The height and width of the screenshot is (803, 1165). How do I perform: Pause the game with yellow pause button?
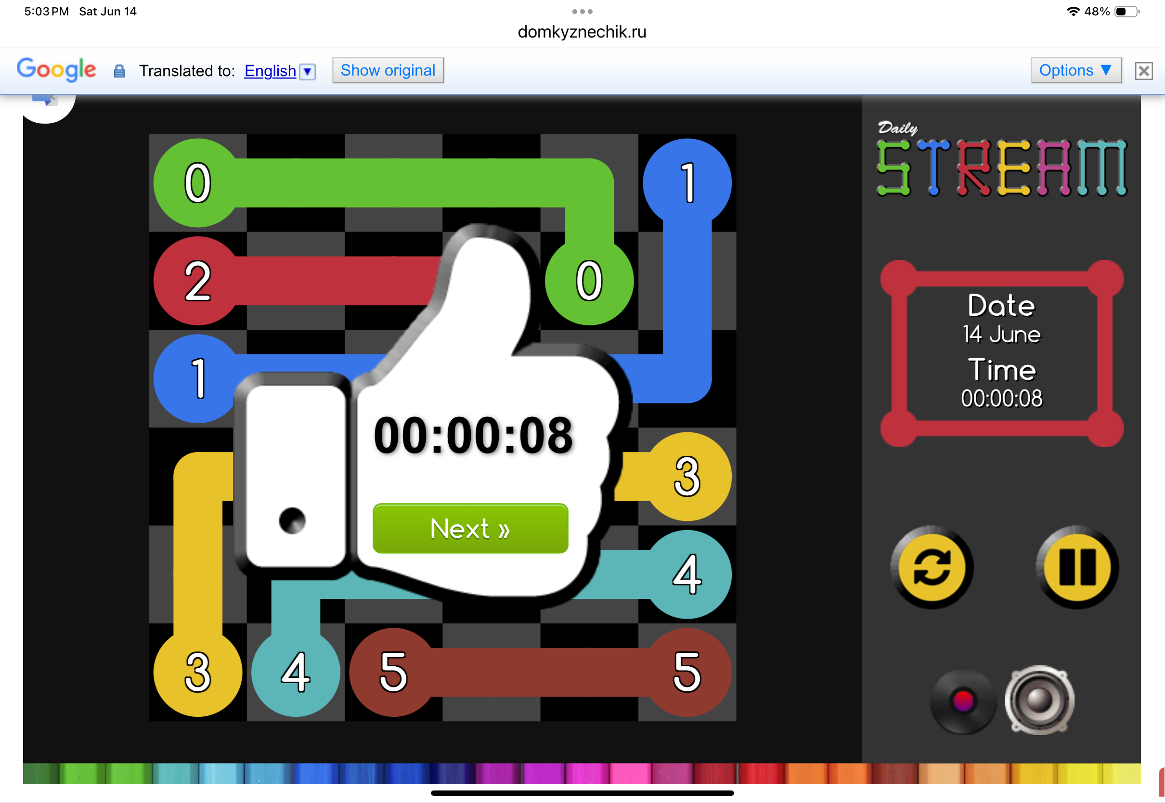pyautogui.click(x=1077, y=567)
